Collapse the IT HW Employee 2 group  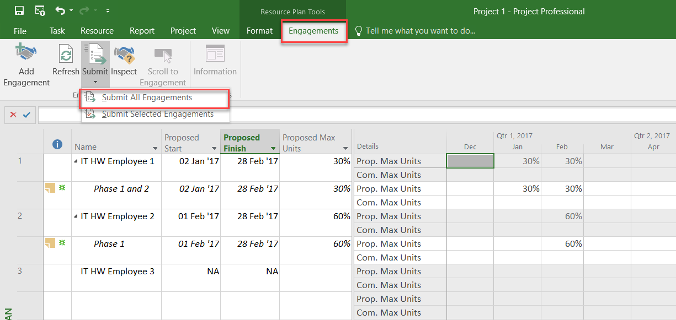click(76, 217)
